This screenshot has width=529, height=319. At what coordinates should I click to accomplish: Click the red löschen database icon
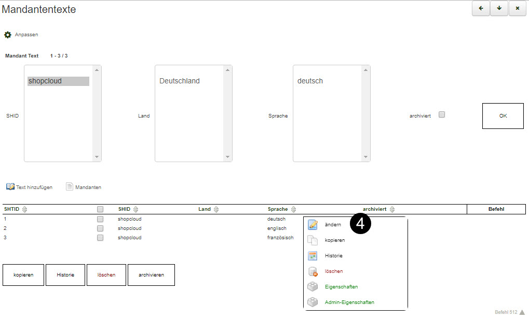[313, 271]
